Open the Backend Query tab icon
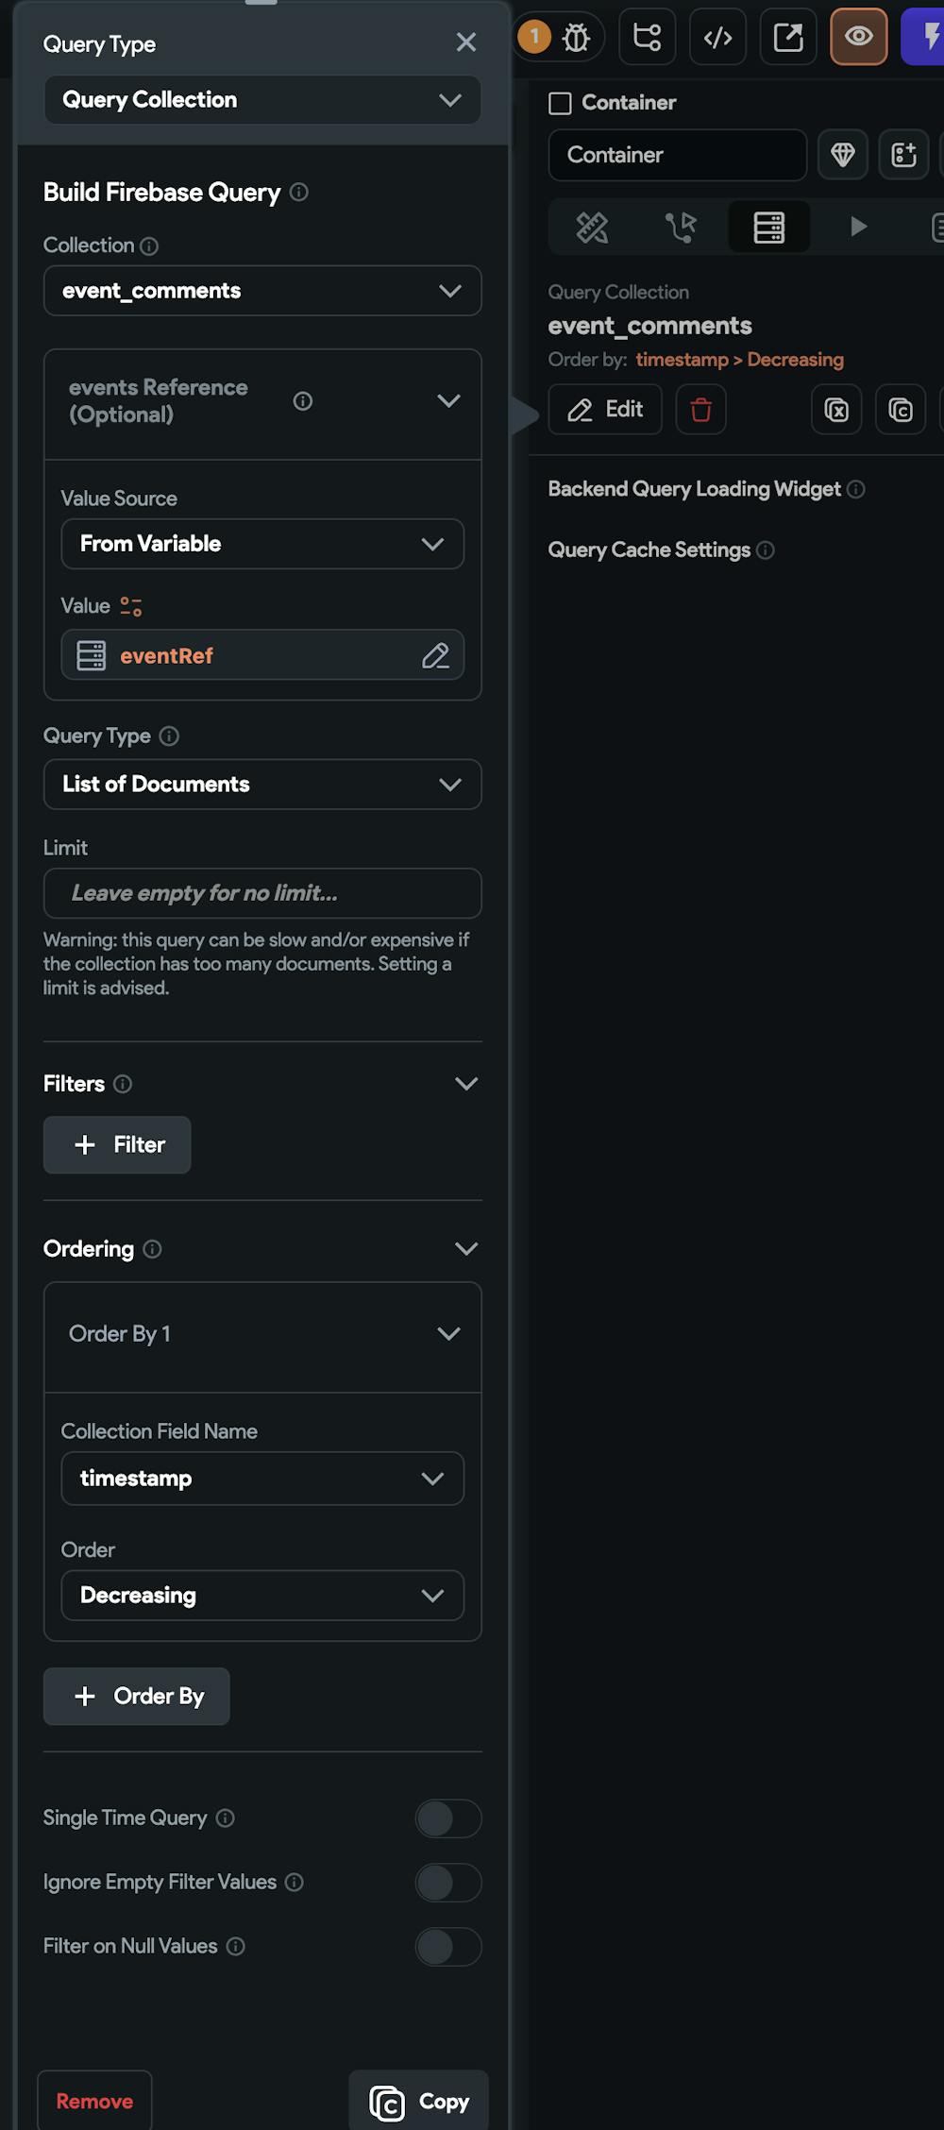 [x=769, y=227]
